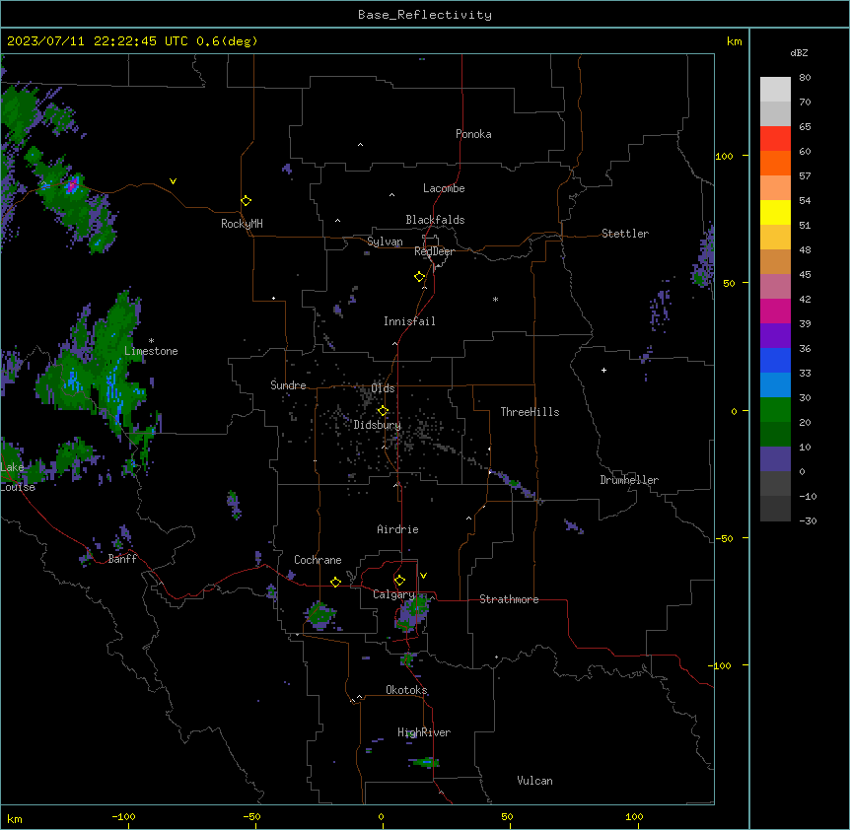This screenshot has width=850, height=830.
Task: Pick the purple 36-39 dBZ legend swatch
Action: [x=775, y=336]
